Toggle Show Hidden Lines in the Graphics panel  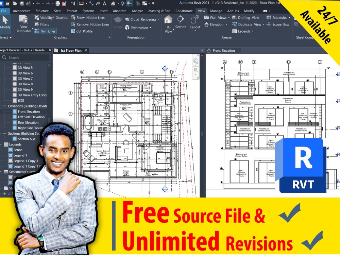88,18
